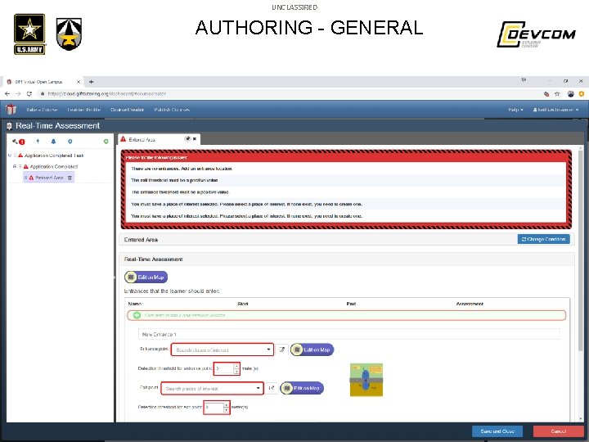Increase the exit point detection threshold
Image resolution: width=589 pixels, height=442 pixels.
(227, 404)
